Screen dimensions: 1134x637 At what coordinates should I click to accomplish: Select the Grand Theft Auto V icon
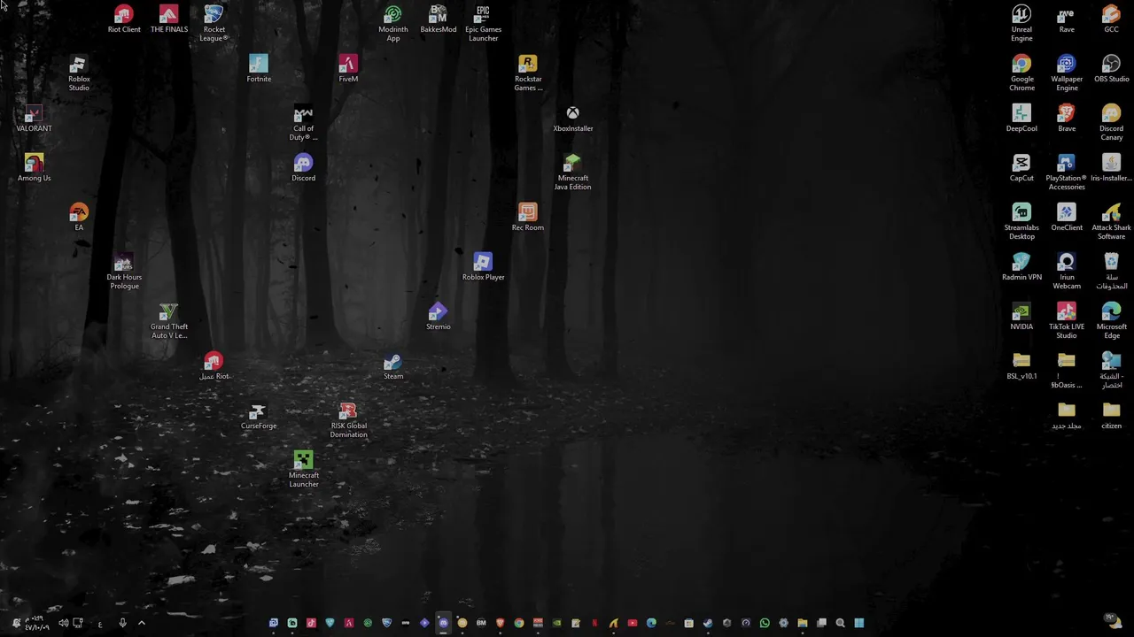point(168,321)
